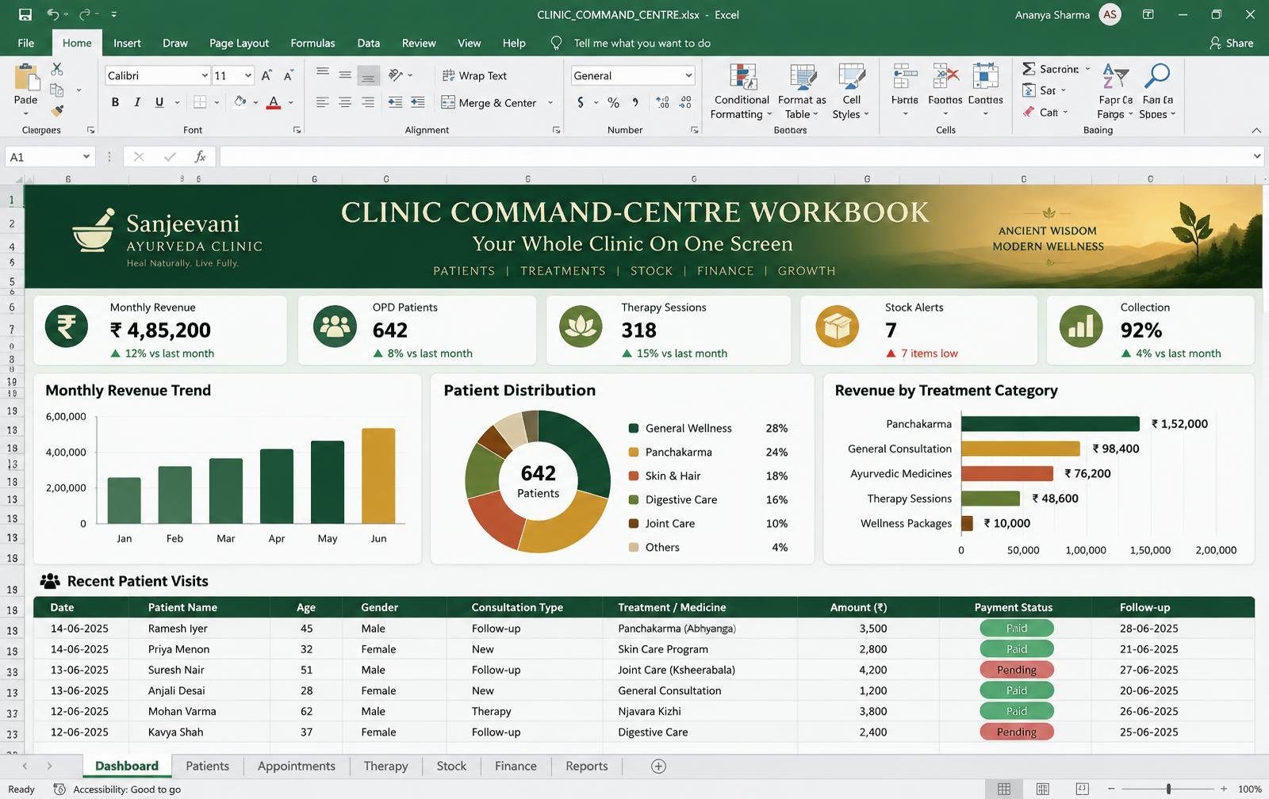Add a new sheet with plus icon
The width and height of the screenshot is (1269, 799).
tap(658, 766)
